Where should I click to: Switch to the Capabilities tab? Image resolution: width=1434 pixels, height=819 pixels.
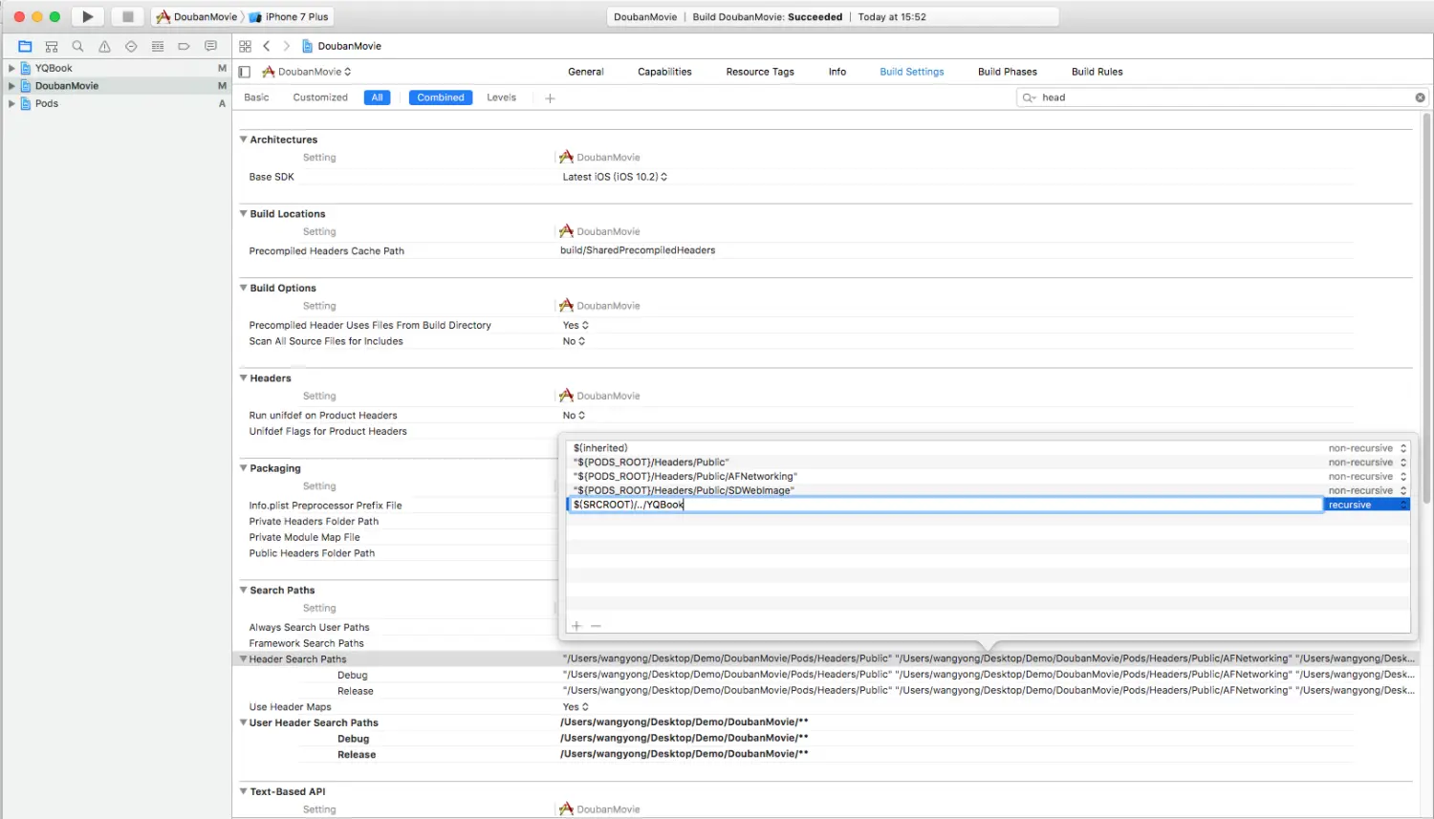[x=664, y=72]
